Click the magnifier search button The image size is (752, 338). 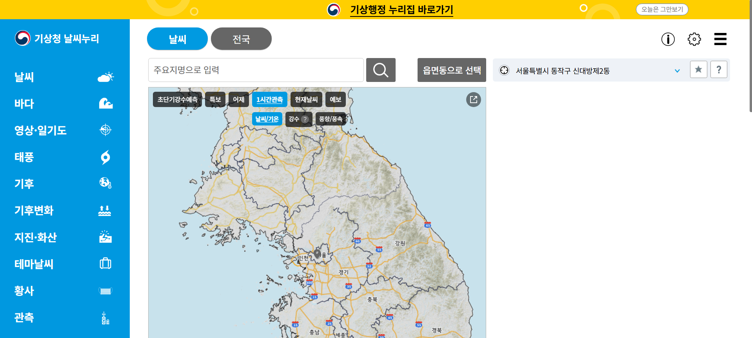click(x=381, y=70)
